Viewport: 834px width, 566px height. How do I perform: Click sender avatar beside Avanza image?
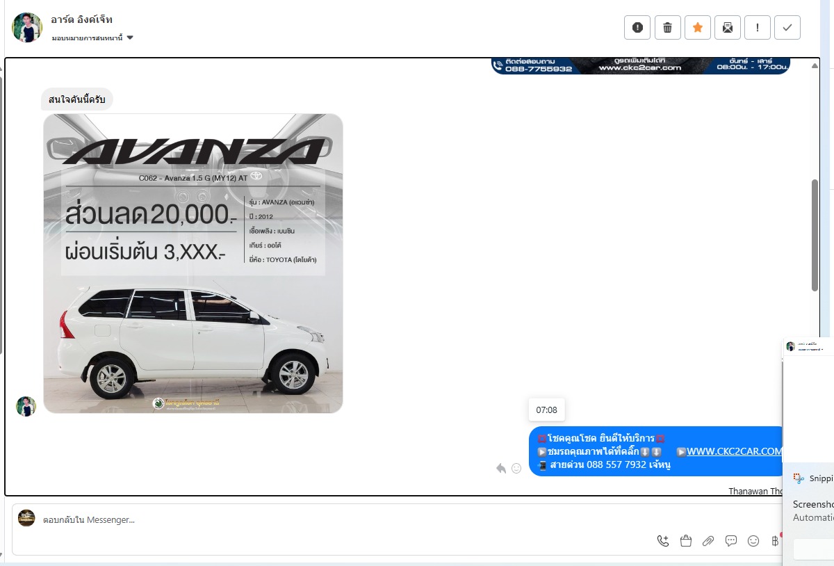click(26, 406)
